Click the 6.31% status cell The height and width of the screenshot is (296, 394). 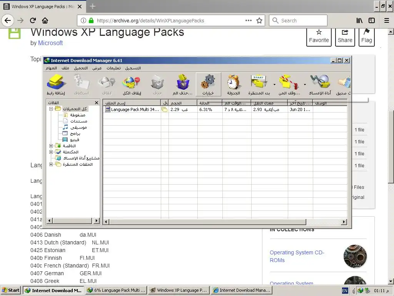coord(210,109)
